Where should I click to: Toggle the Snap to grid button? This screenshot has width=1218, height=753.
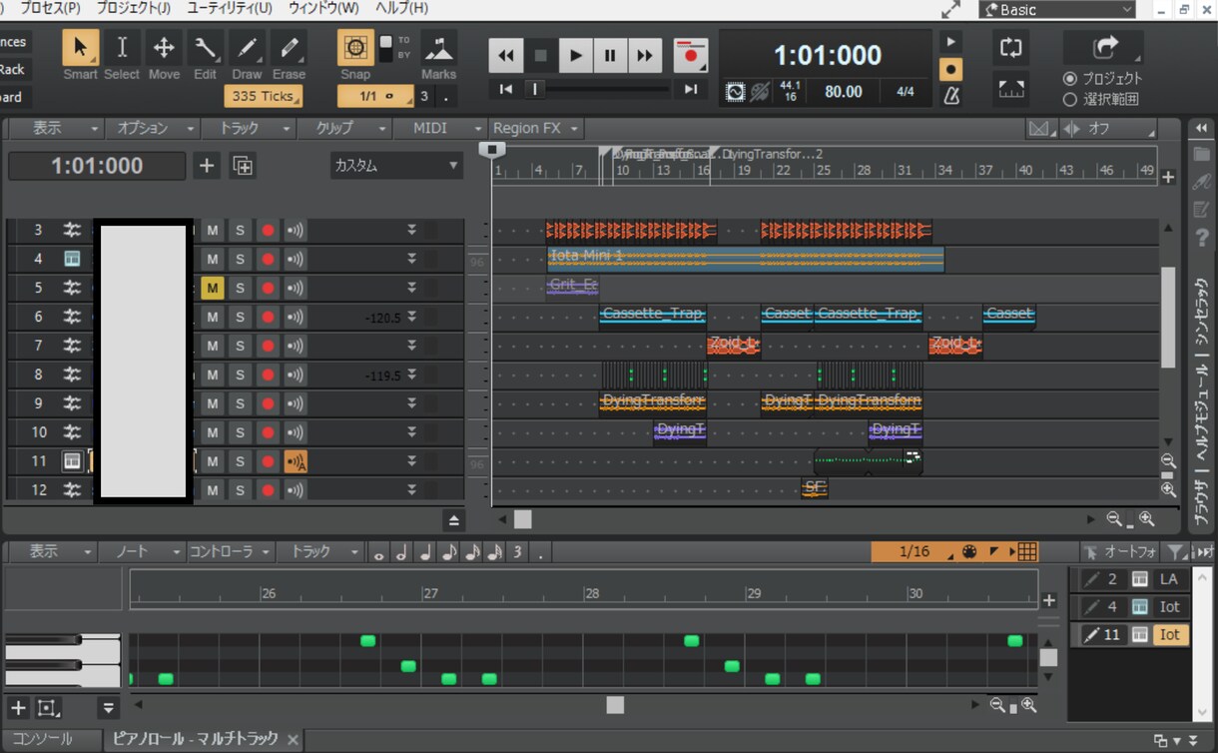click(355, 47)
